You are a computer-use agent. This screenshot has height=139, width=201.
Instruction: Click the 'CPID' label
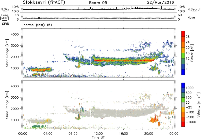(6, 24)
